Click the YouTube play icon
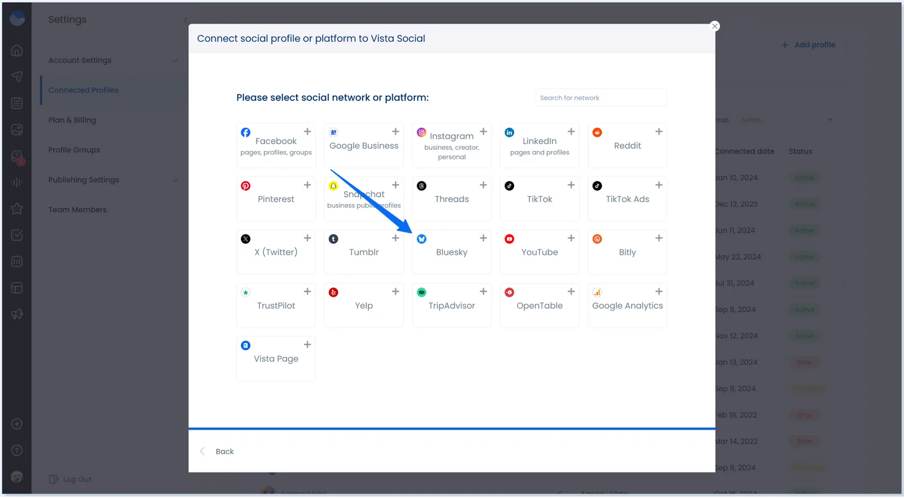Image resolution: width=904 pixels, height=498 pixels. (x=510, y=239)
